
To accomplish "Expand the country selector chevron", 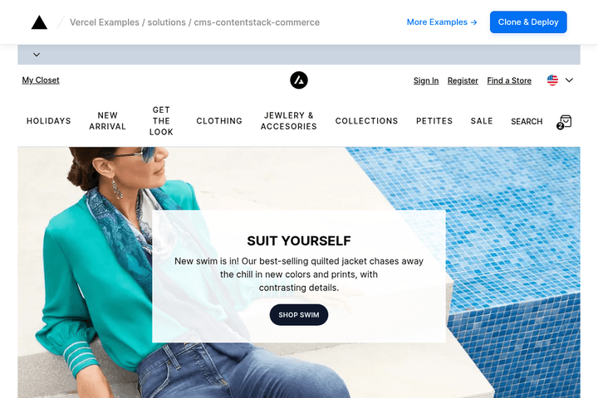I will pyautogui.click(x=569, y=80).
